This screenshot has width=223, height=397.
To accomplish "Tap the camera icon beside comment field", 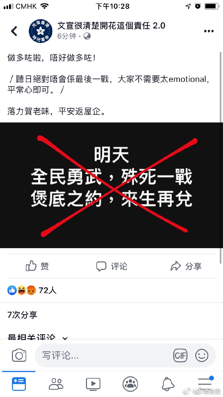I will coord(19,356).
